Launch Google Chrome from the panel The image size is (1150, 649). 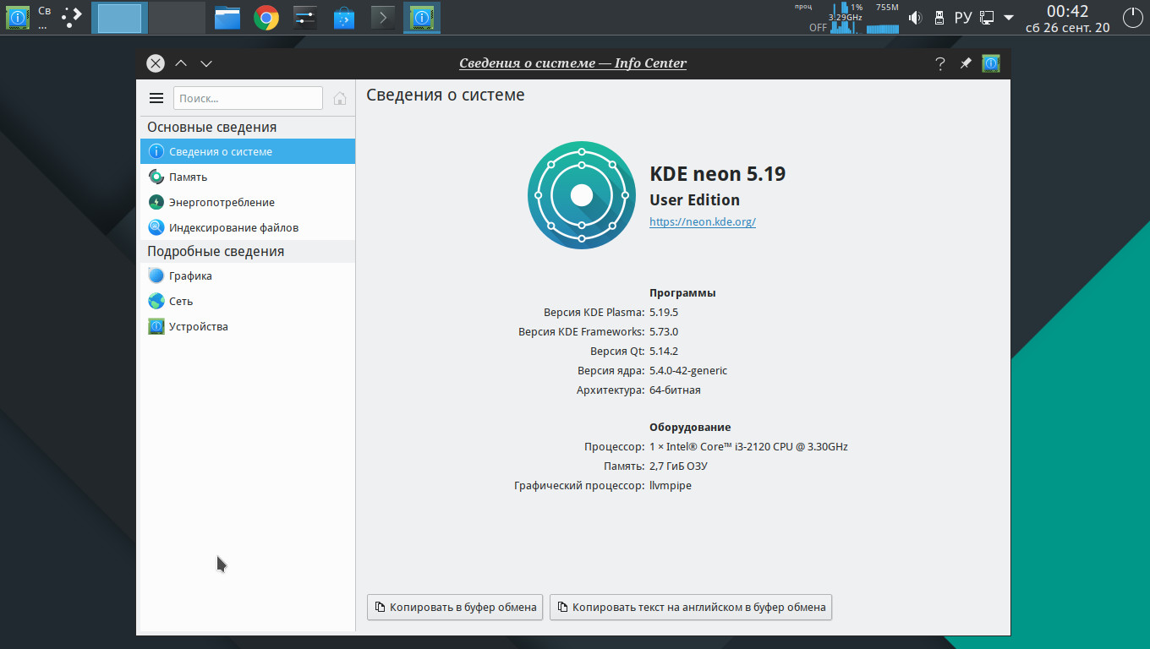(x=266, y=18)
